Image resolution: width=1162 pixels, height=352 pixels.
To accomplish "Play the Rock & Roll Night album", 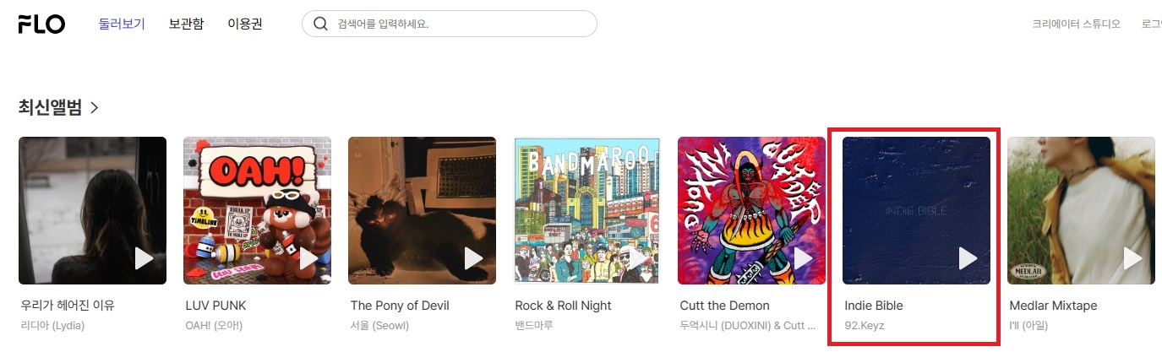I will [639, 258].
